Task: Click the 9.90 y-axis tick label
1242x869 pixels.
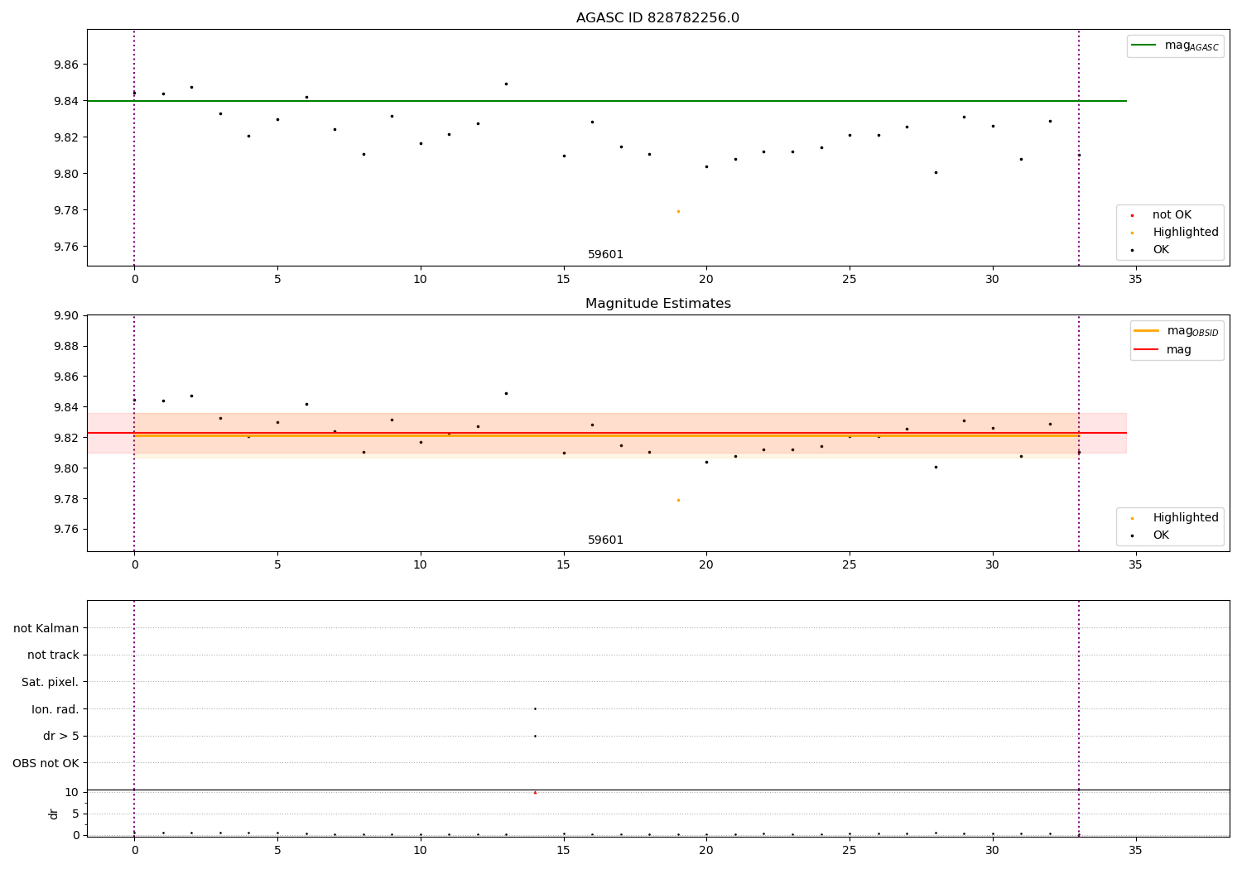Action: [x=67, y=315]
